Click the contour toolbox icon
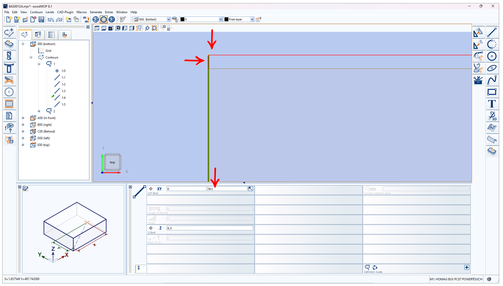 tap(478, 80)
